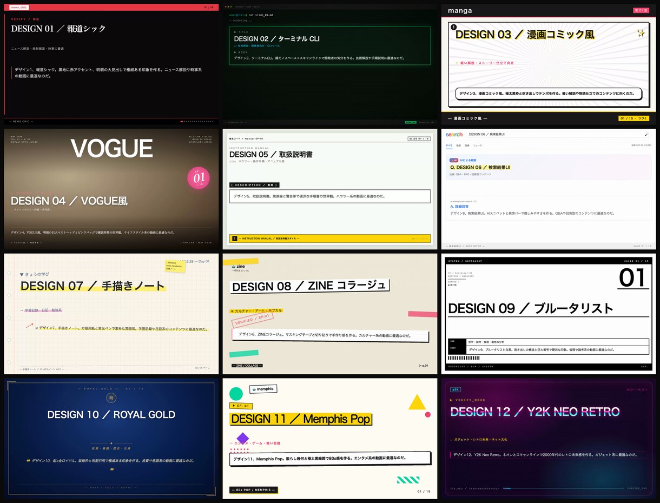Click the red arrow in the notebook slide
This screenshot has width=660, height=503.
(29, 325)
